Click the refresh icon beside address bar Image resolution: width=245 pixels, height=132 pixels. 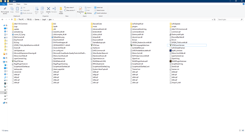[x=215, y=19]
